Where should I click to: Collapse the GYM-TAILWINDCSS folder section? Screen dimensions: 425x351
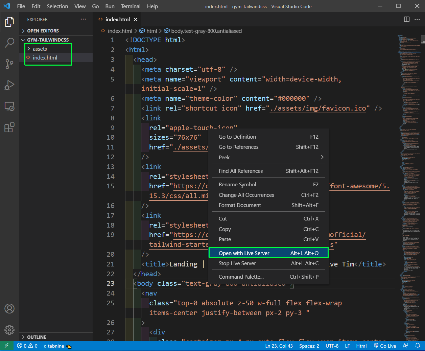click(x=56, y=40)
